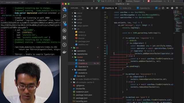The image size is (184, 103).
Task: Open index.js under yn folder
Action: pyautogui.click(x=81, y=32)
